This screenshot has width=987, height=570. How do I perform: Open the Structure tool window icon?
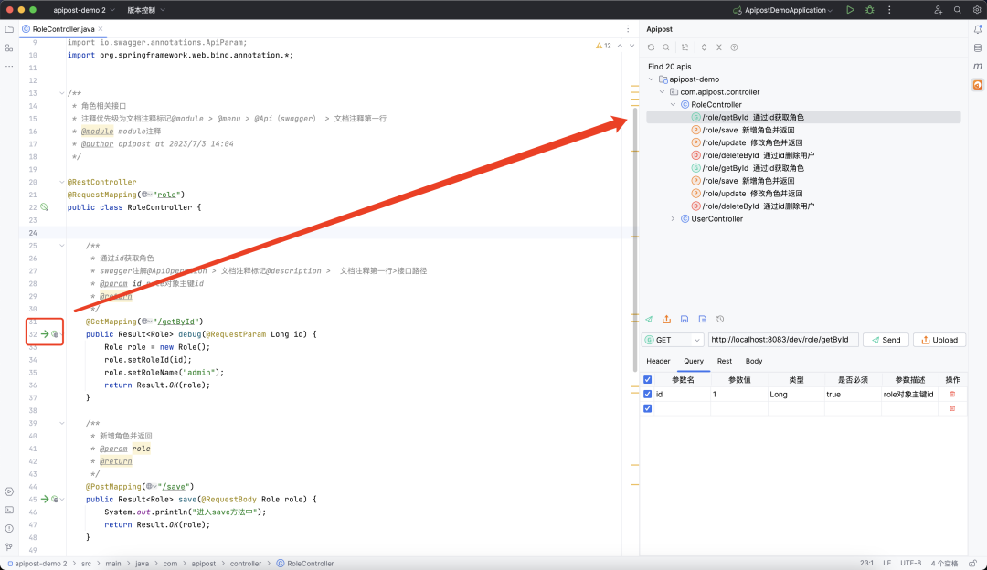9,47
